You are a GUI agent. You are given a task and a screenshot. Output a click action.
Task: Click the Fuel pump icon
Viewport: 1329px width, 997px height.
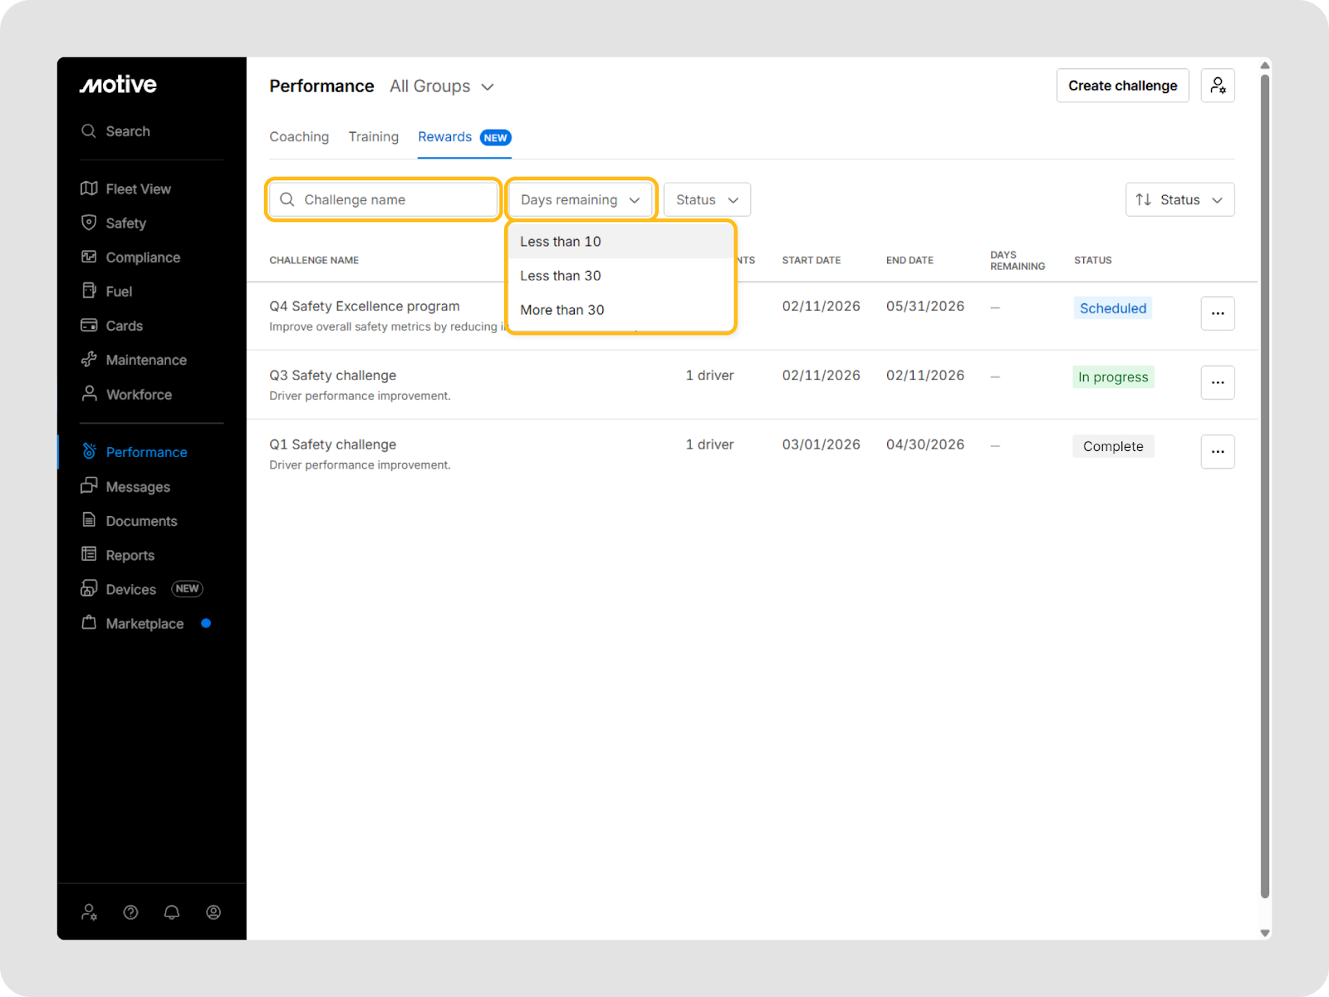(x=89, y=291)
